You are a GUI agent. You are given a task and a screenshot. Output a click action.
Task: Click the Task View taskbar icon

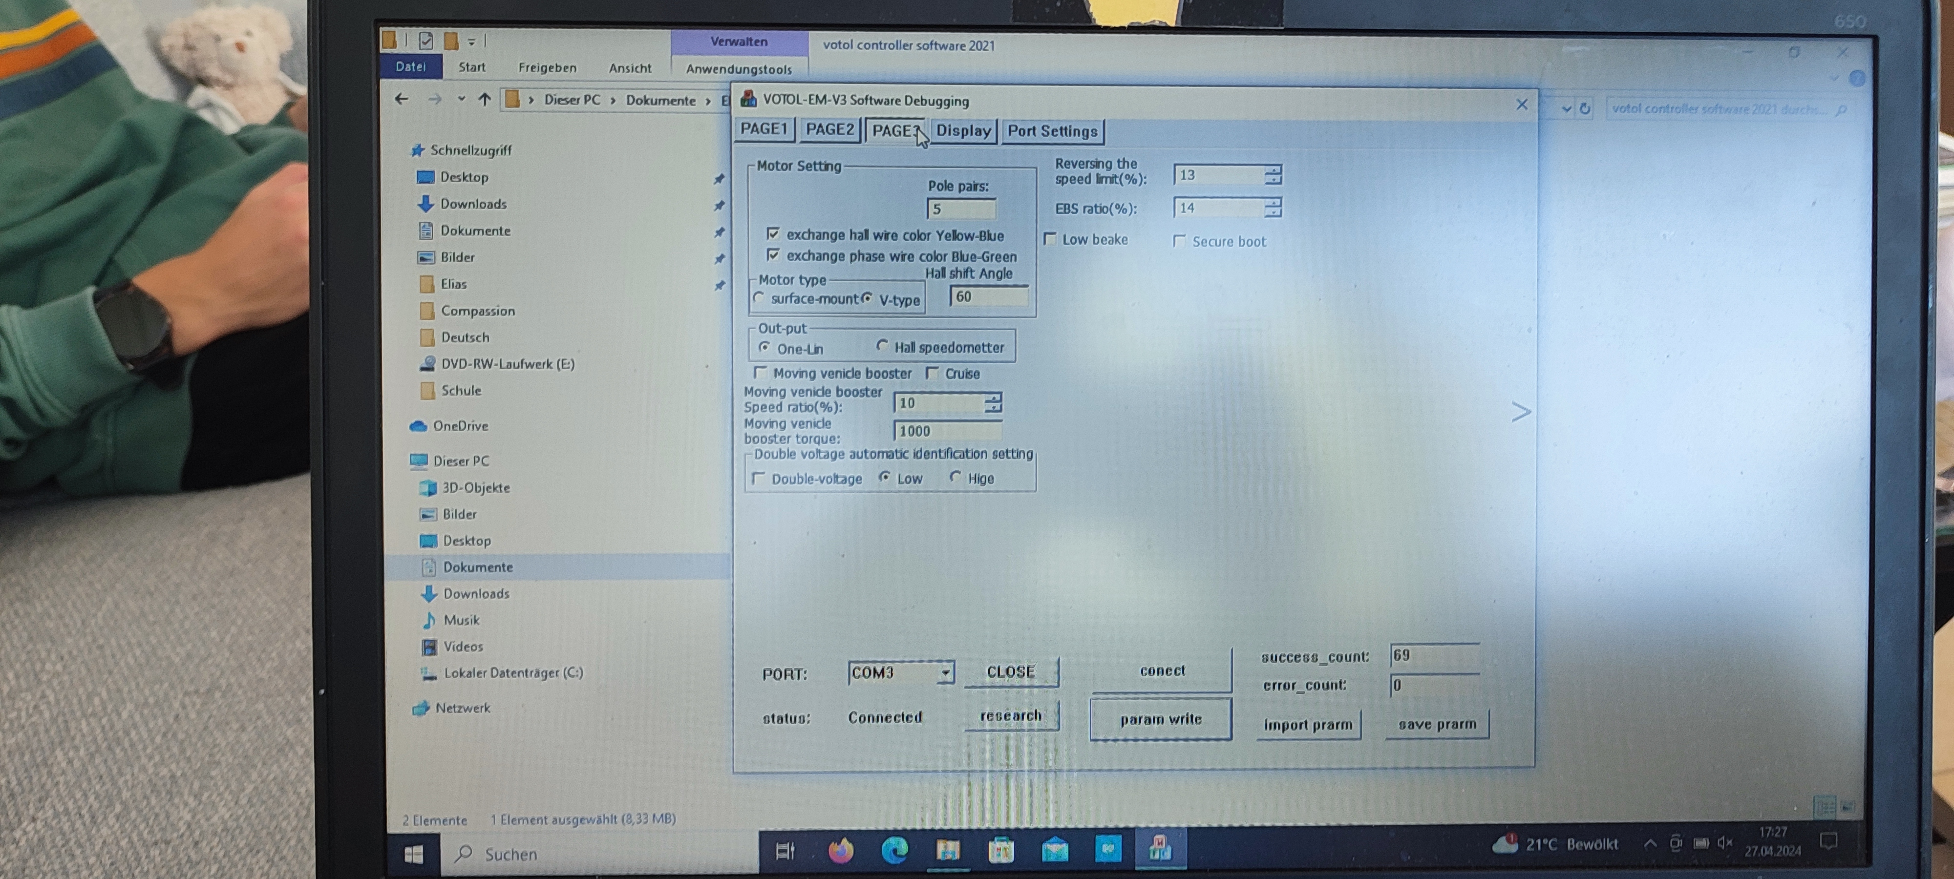(785, 852)
